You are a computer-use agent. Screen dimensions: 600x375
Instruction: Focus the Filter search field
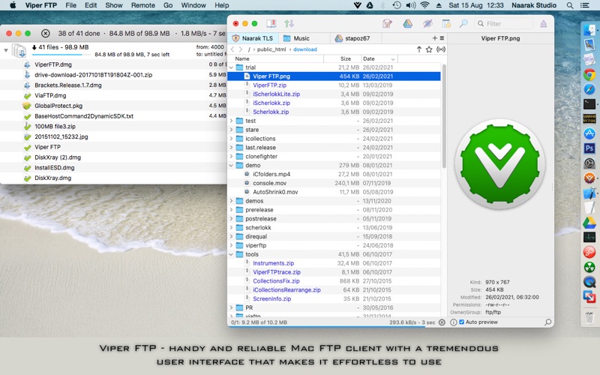503,24
